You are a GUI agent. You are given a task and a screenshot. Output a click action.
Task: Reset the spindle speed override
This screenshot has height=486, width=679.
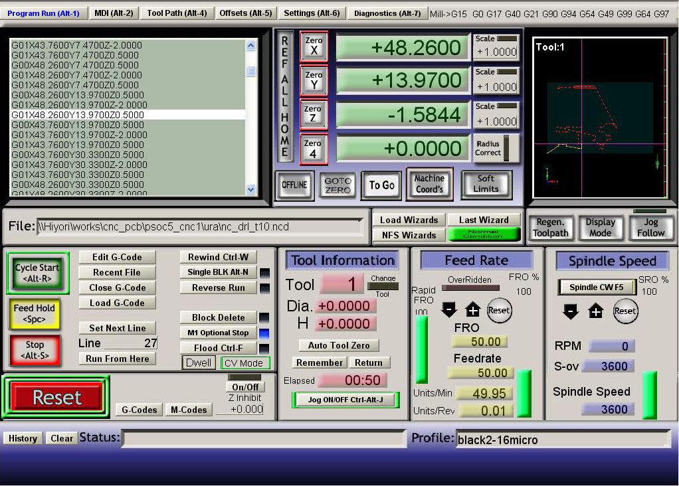[x=625, y=311]
